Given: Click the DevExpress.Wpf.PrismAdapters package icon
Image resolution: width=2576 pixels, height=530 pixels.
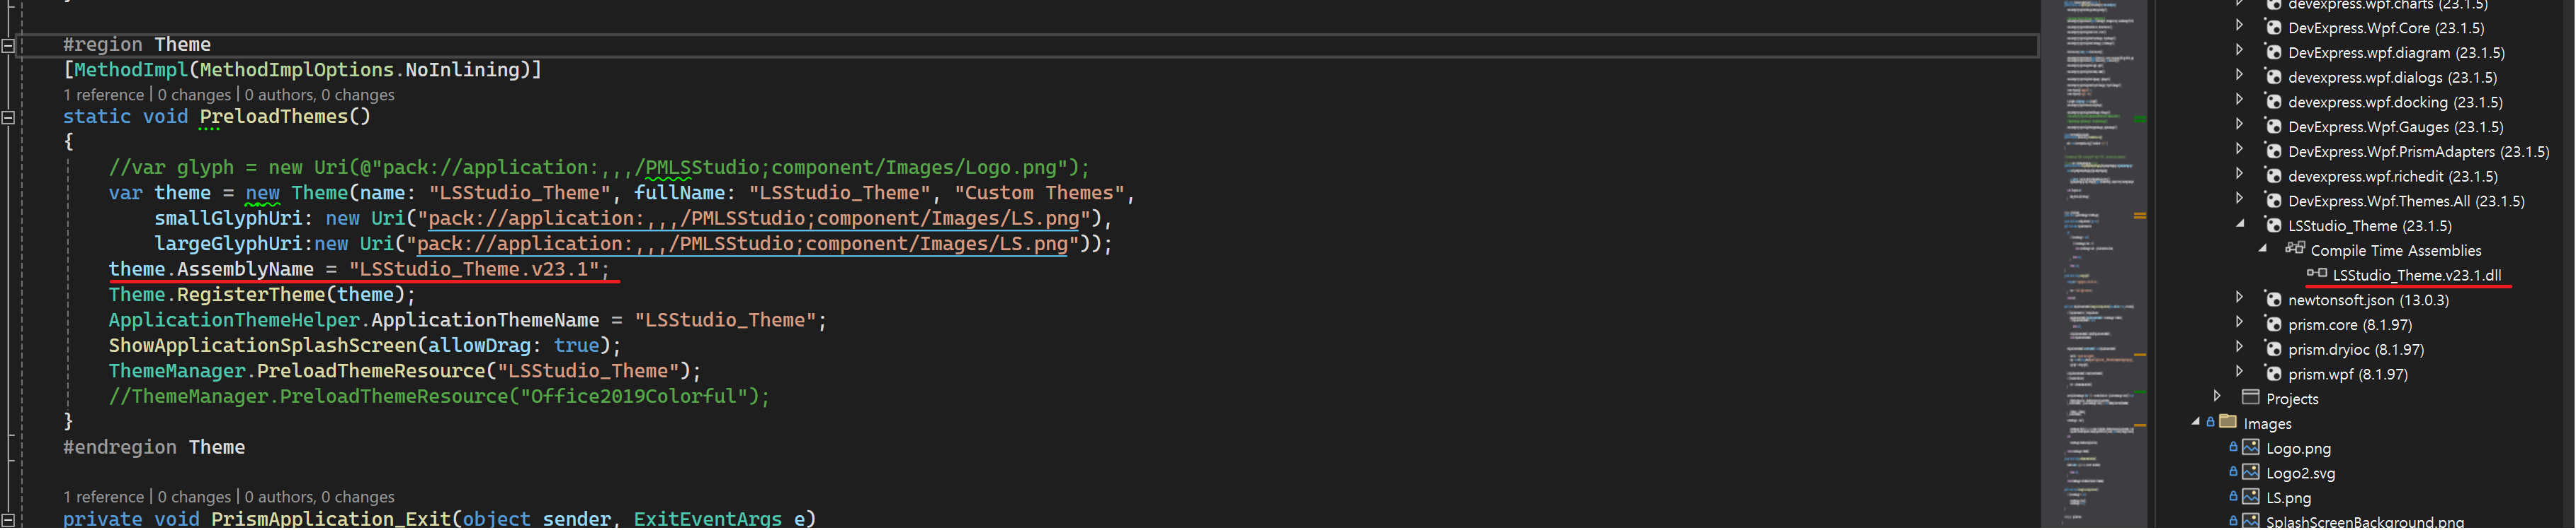Looking at the screenshot, I should coord(2273,152).
